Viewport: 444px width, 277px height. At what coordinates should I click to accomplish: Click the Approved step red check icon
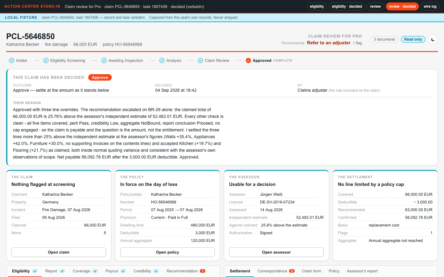248,60
